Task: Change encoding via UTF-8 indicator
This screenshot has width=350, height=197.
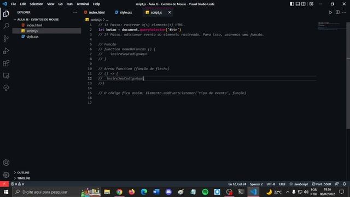Action: pyautogui.click(x=271, y=184)
